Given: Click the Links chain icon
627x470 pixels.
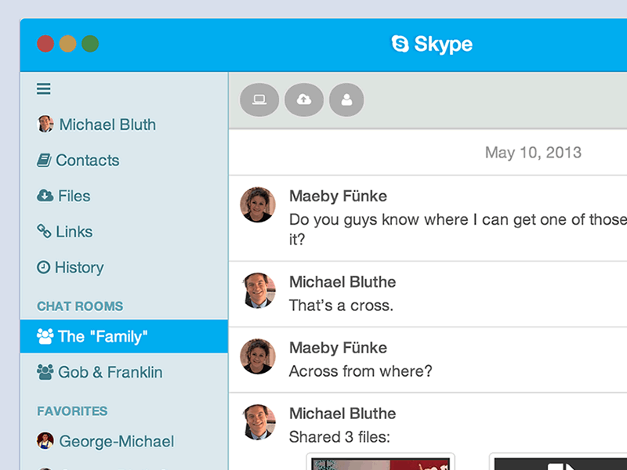Looking at the screenshot, I should click(45, 231).
